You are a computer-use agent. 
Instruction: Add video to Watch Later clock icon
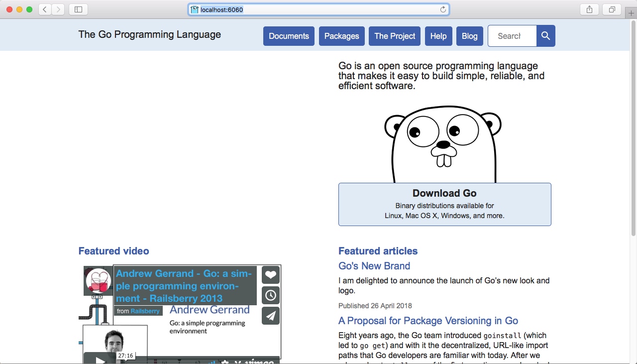[x=270, y=295]
